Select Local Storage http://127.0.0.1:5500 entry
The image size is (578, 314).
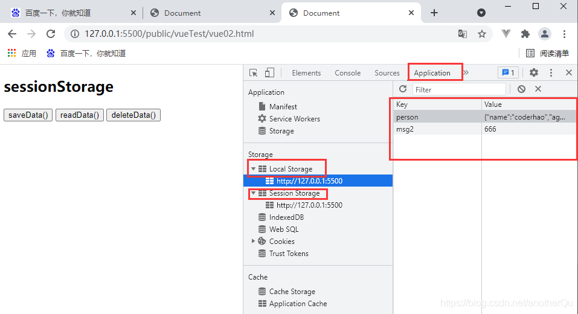point(318,181)
